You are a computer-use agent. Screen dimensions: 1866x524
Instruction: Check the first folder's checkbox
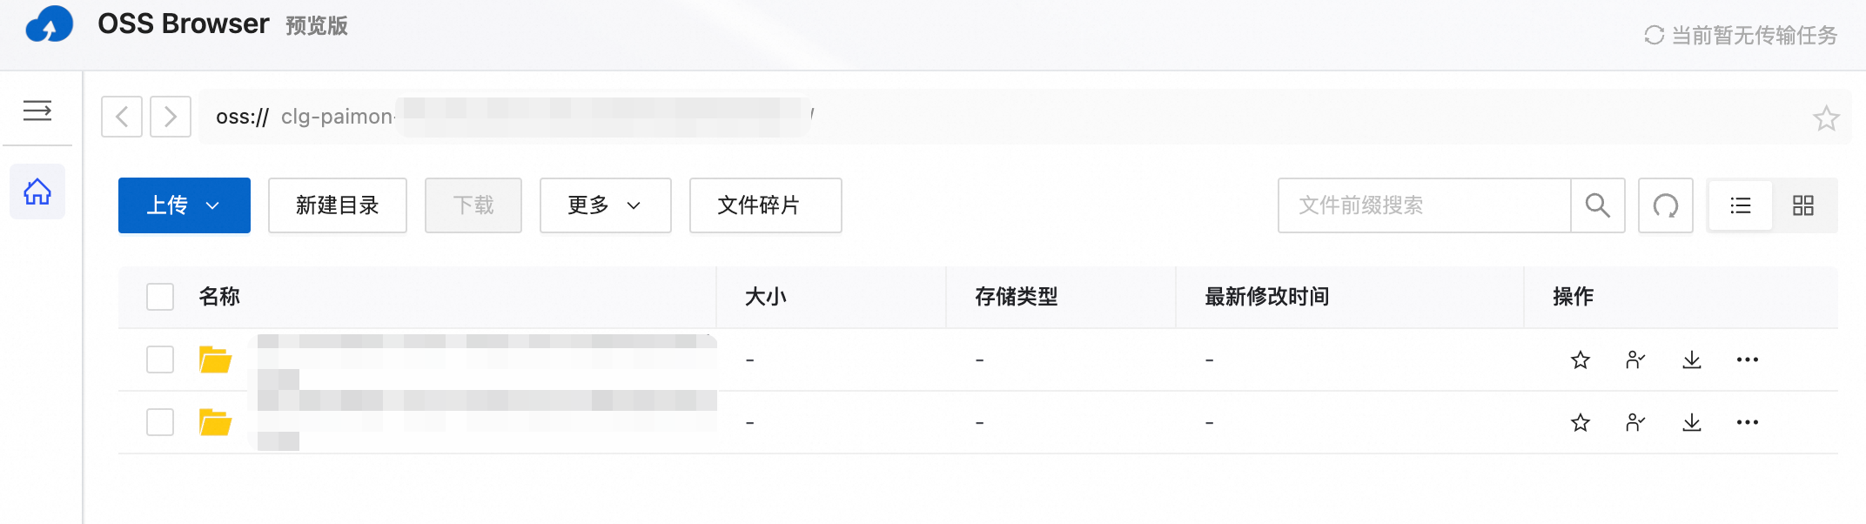pyautogui.click(x=160, y=359)
